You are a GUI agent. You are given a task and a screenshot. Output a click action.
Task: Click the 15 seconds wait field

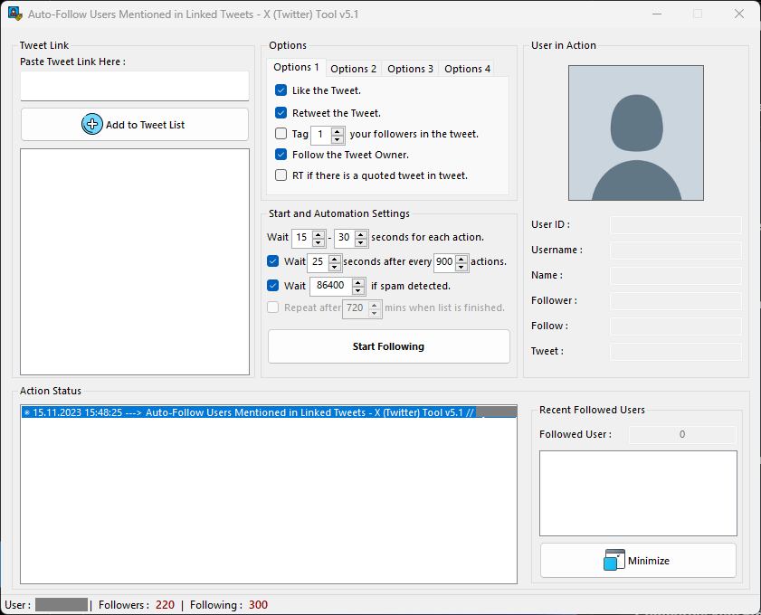pyautogui.click(x=302, y=238)
